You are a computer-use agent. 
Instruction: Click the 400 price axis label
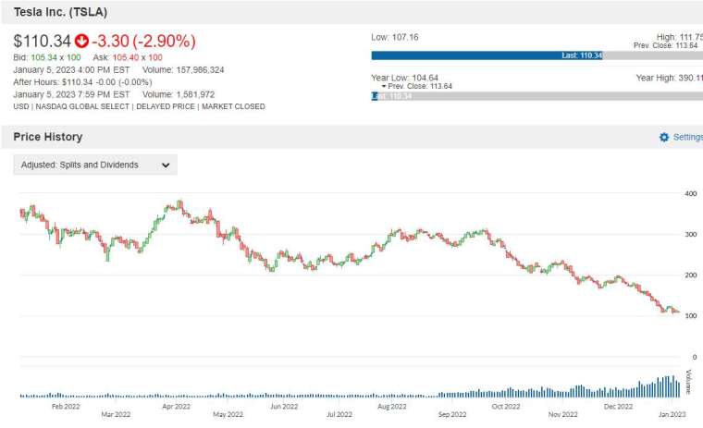[x=691, y=193]
